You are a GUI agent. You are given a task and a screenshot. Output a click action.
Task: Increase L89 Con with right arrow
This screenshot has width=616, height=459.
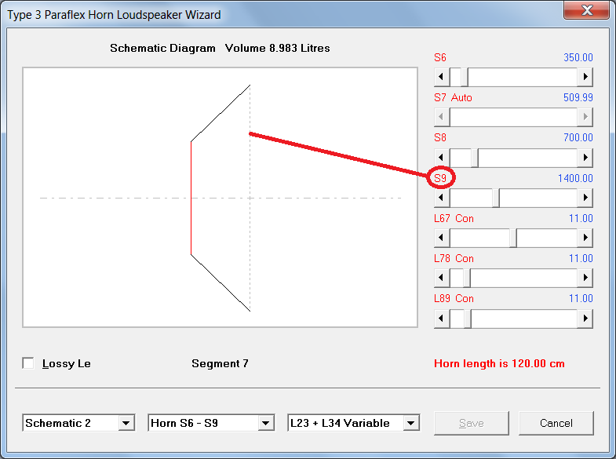585,318
